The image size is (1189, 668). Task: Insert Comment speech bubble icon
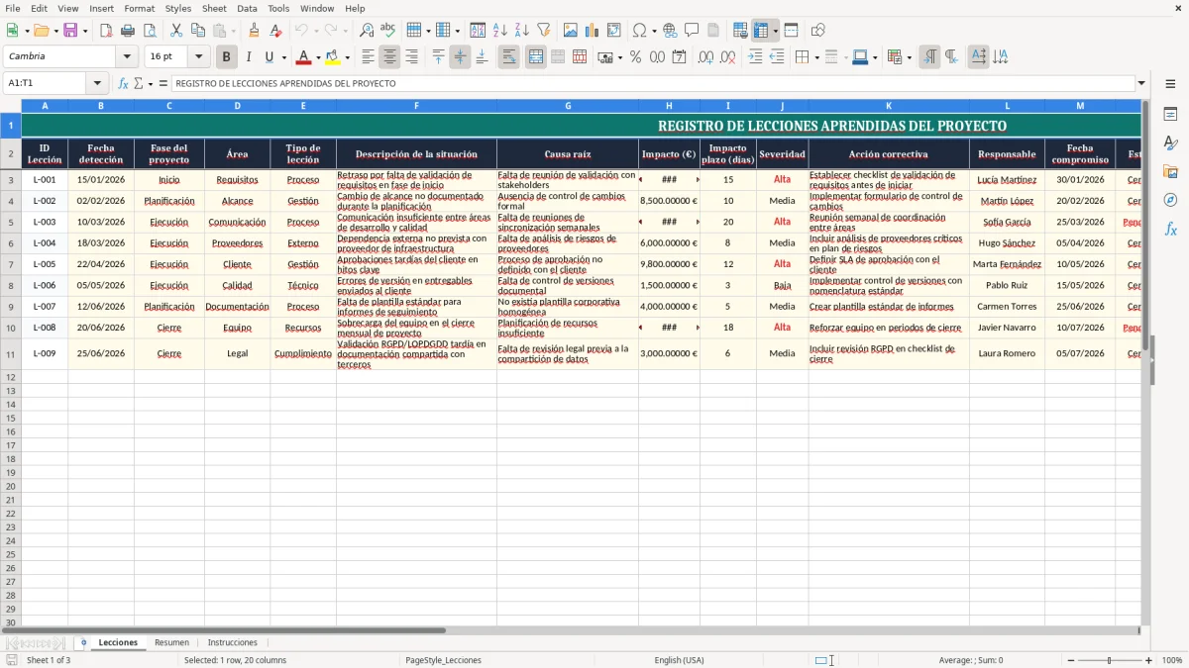pyautogui.click(x=692, y=31)
